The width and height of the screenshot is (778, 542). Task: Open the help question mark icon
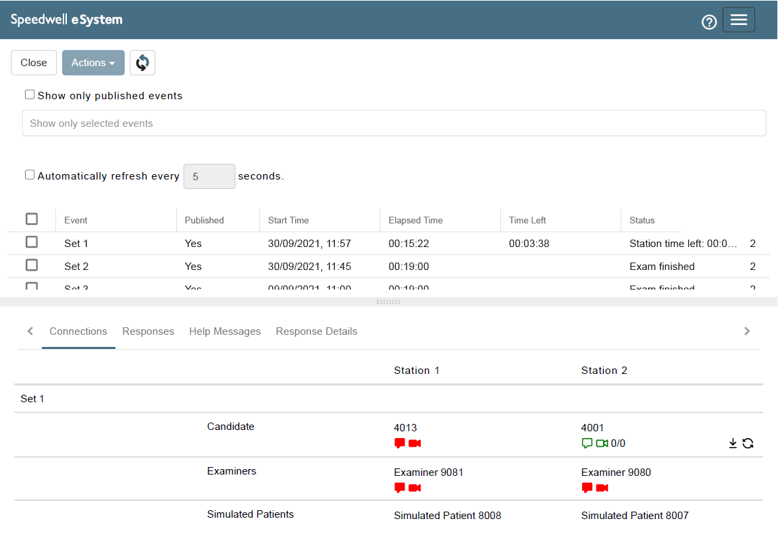tap(709, 22)
